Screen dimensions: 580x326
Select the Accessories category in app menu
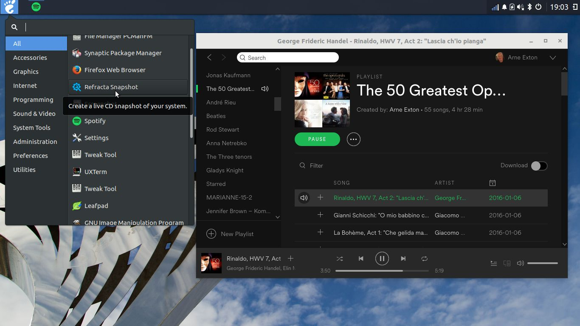[36, 58]
